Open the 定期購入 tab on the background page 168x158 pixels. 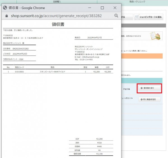[57, 2]
